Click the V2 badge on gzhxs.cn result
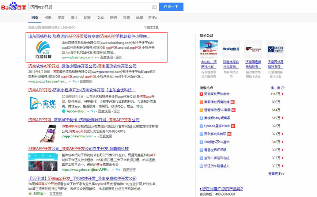This screenshot has height=197, width=317. [118, 170]
